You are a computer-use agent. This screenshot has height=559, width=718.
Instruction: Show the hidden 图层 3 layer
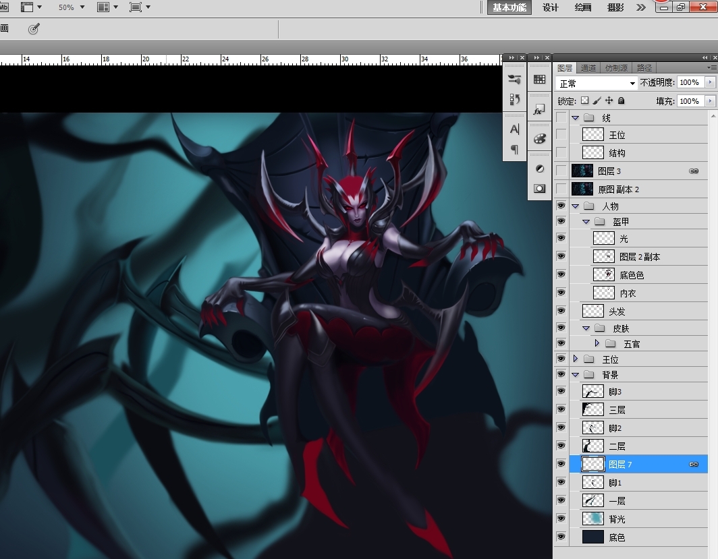pos(561,171)
